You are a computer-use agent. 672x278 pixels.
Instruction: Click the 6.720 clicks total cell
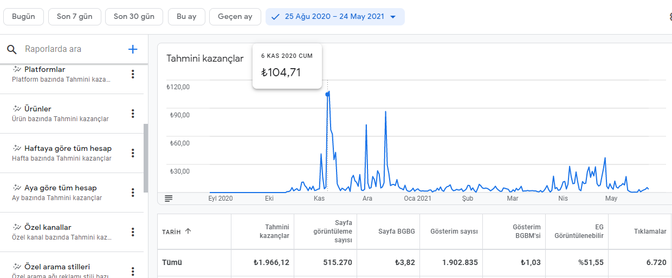click(656, 262)
